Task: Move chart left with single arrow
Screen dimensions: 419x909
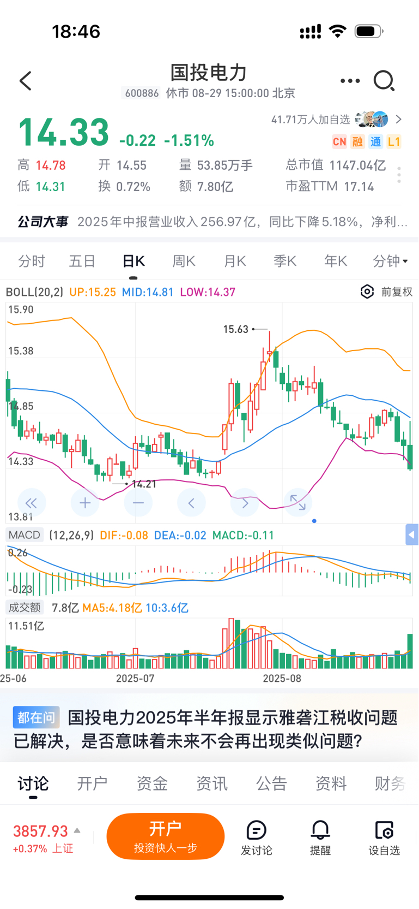Action: click(191, 503)
